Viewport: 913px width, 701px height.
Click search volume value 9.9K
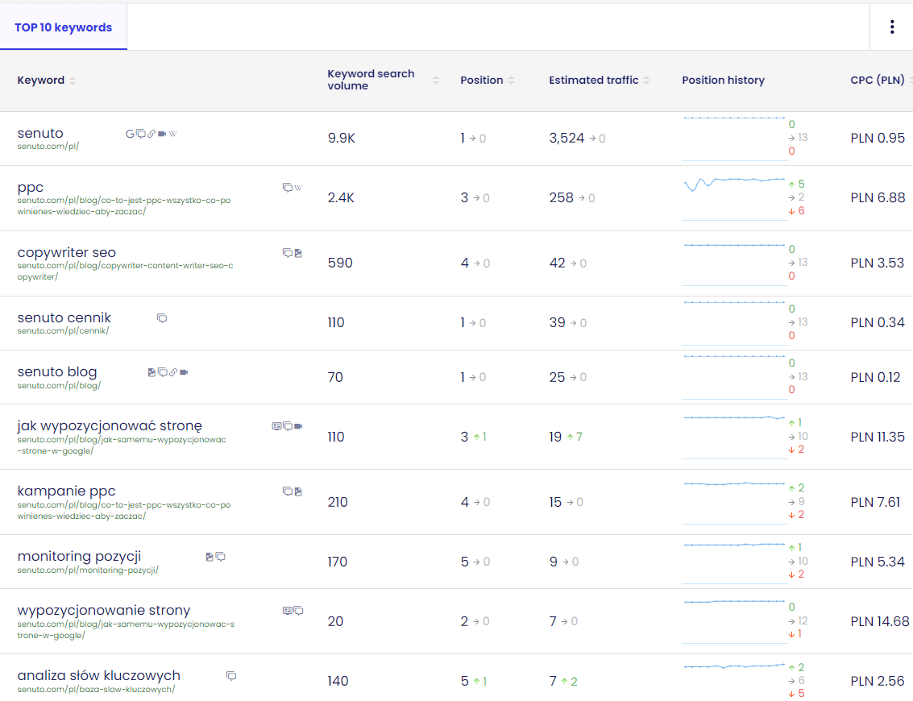(x=341, y=139)
